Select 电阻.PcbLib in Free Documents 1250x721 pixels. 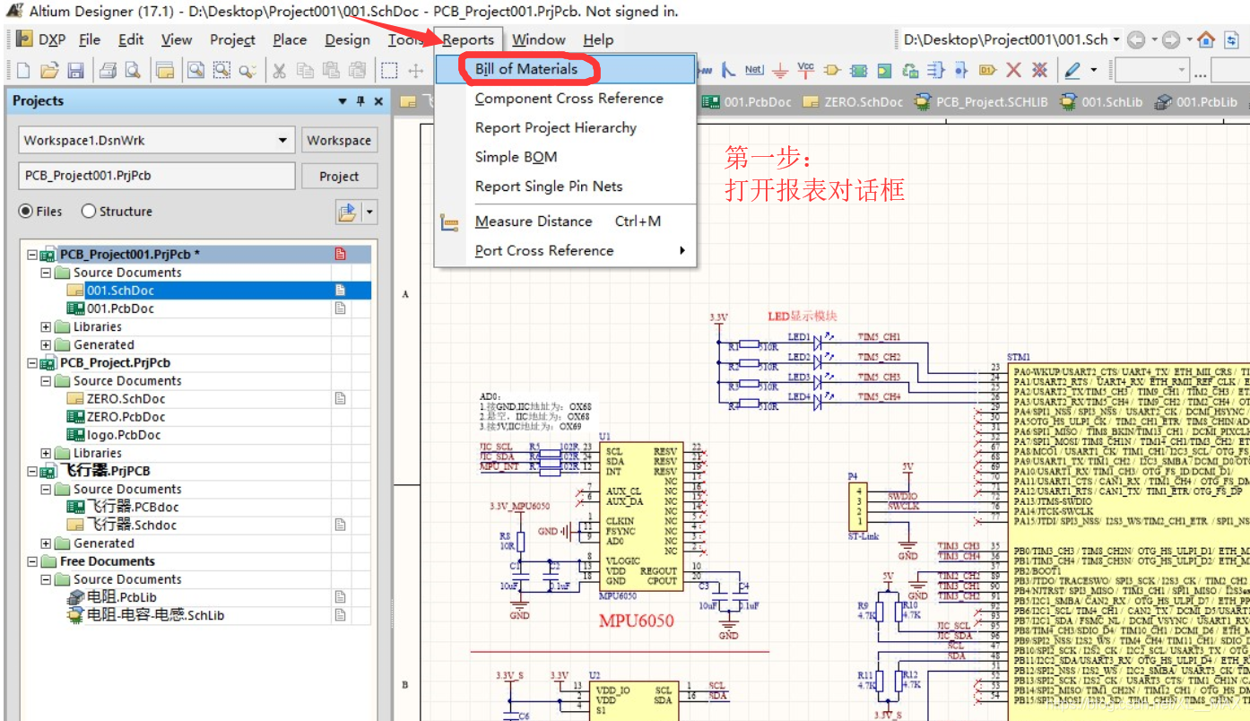click(121, 597)
